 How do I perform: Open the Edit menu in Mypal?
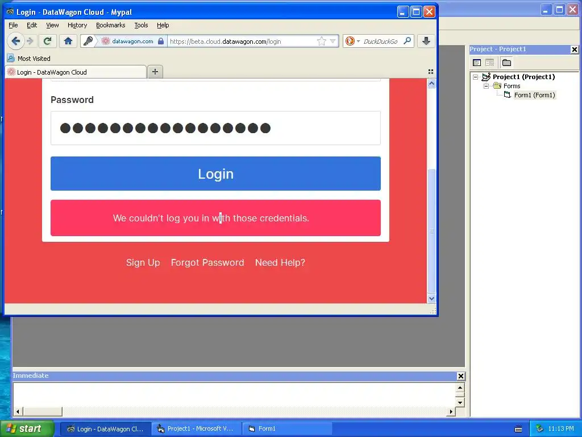(x=32, y=25)
